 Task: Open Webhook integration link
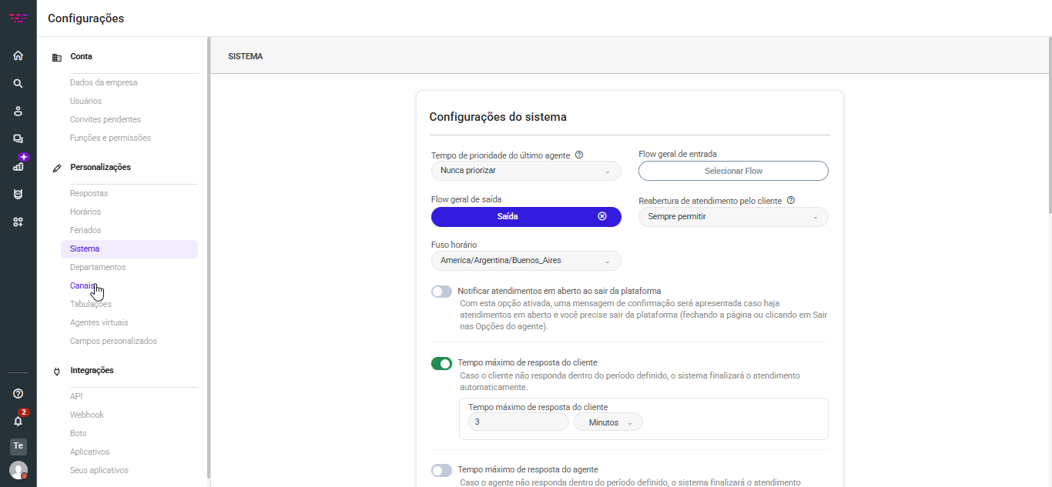87,415
